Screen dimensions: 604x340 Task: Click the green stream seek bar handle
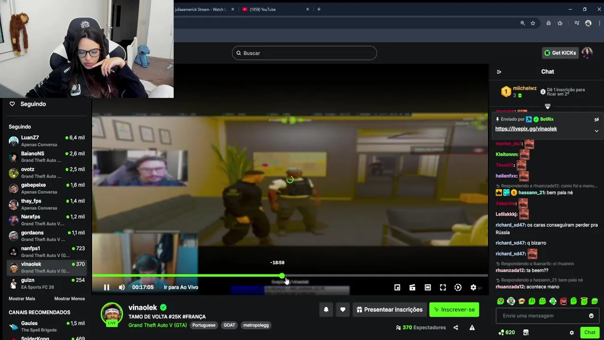coord(282,275)
